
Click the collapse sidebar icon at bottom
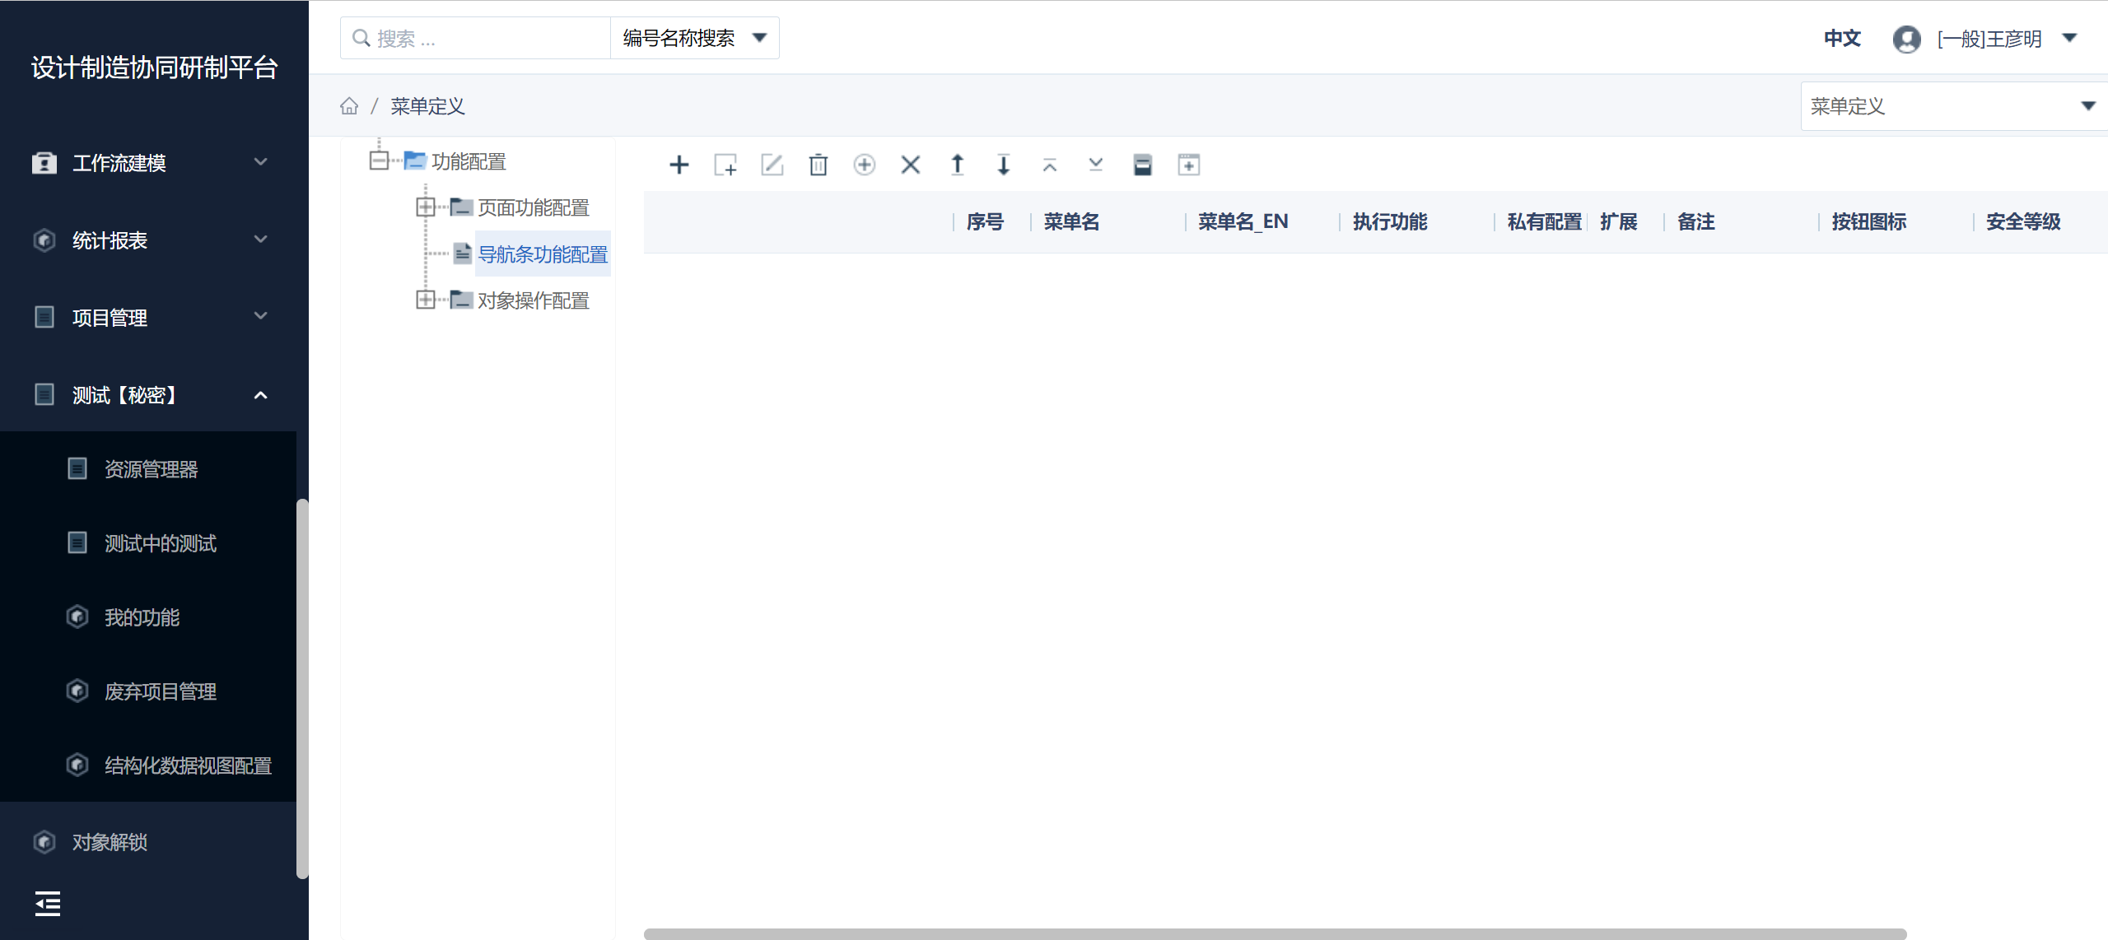pos(48,904)
